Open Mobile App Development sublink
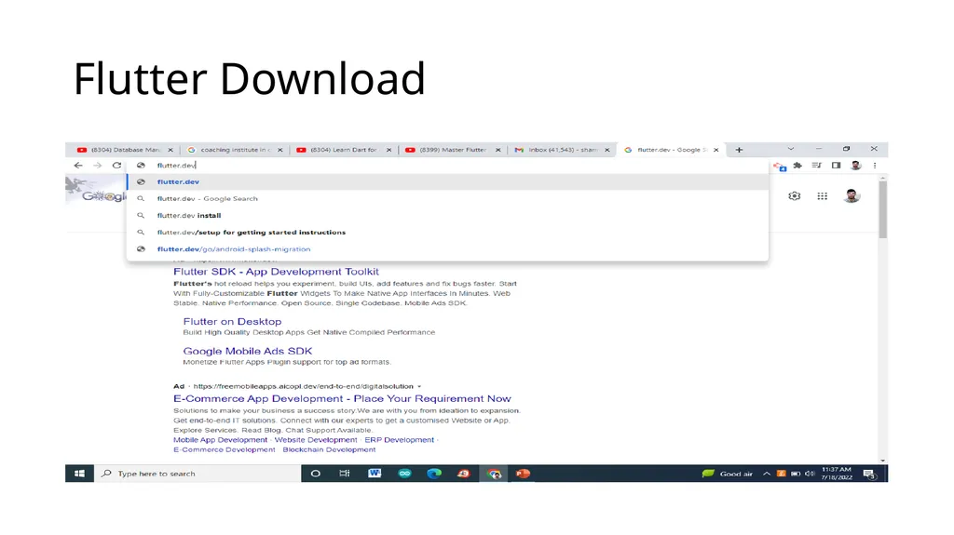 point(220,440)
